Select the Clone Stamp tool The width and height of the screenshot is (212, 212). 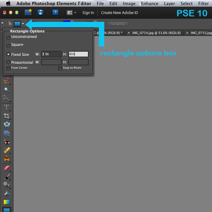tap(7, 159)
